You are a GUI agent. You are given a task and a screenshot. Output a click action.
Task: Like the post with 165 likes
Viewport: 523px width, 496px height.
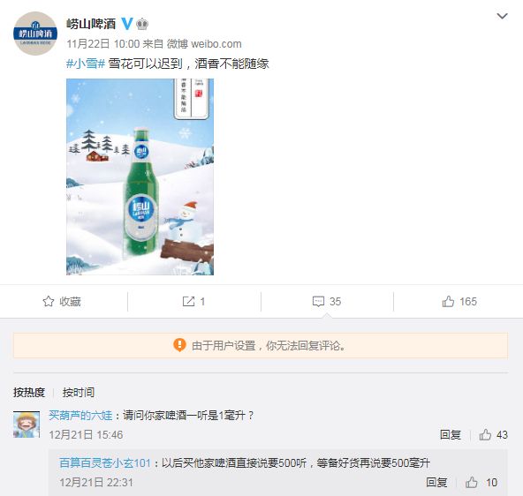coord(459,302)
